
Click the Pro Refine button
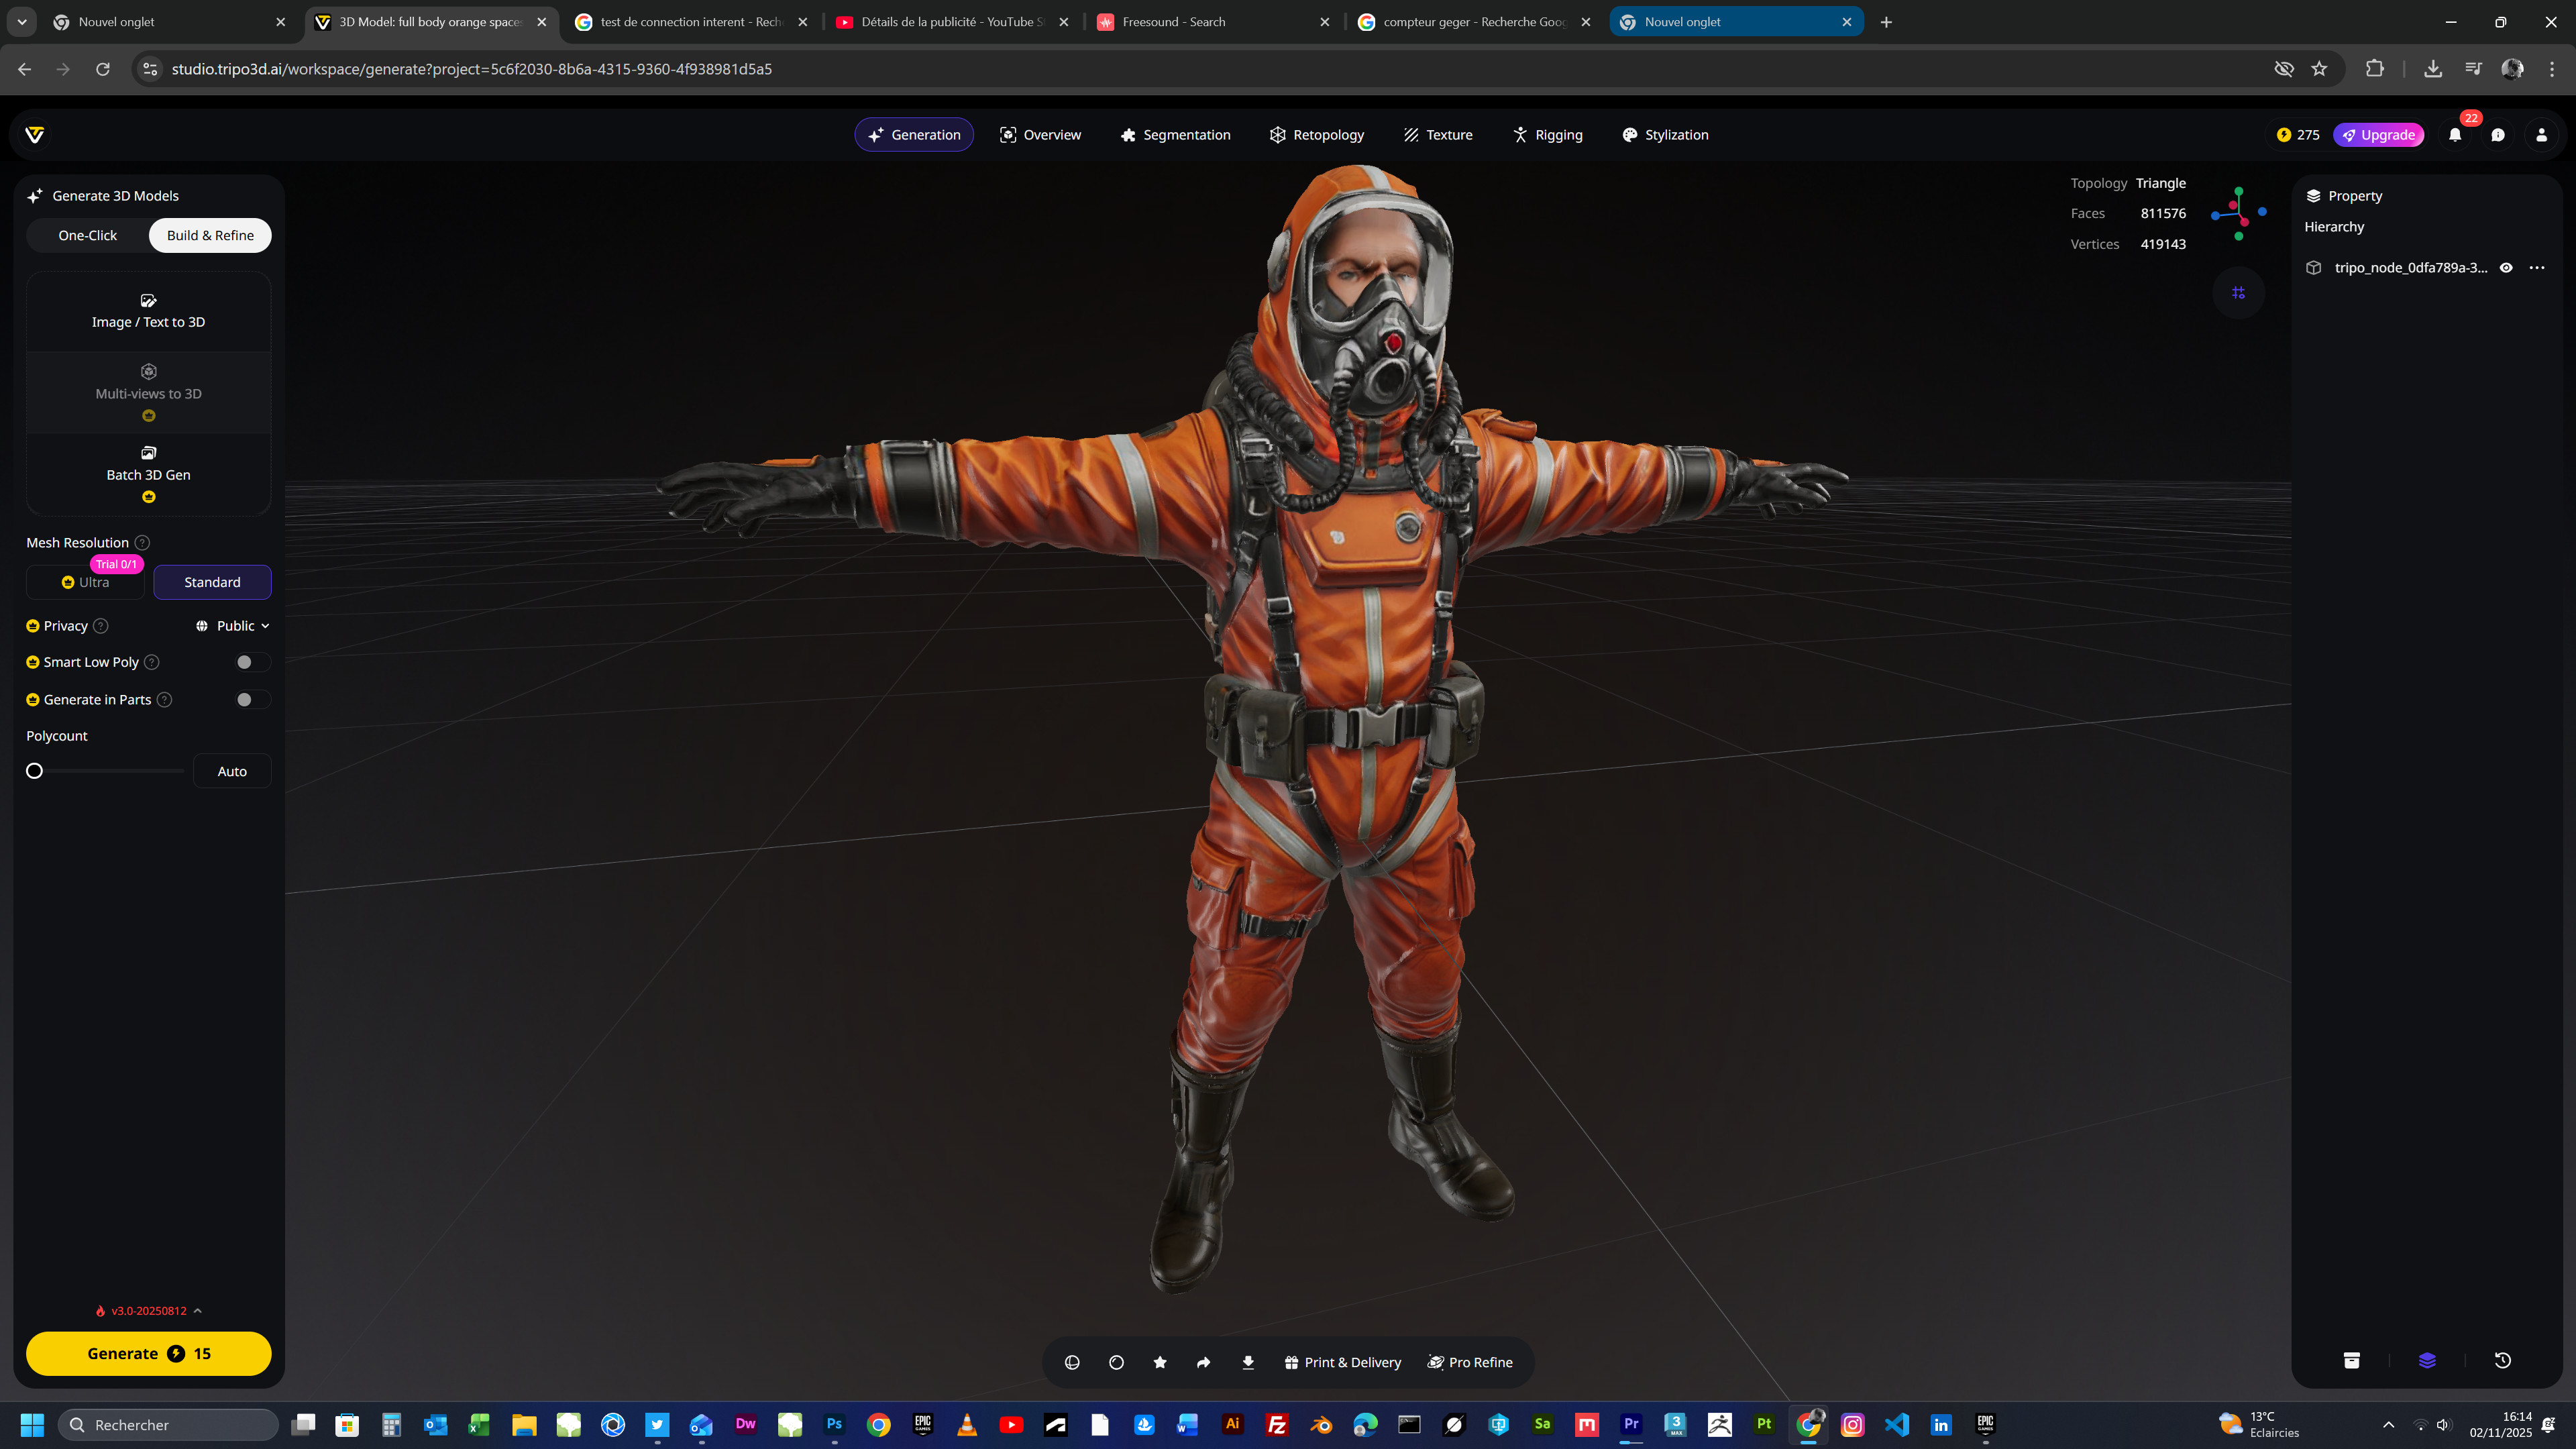click(x=1470, y=1362)
